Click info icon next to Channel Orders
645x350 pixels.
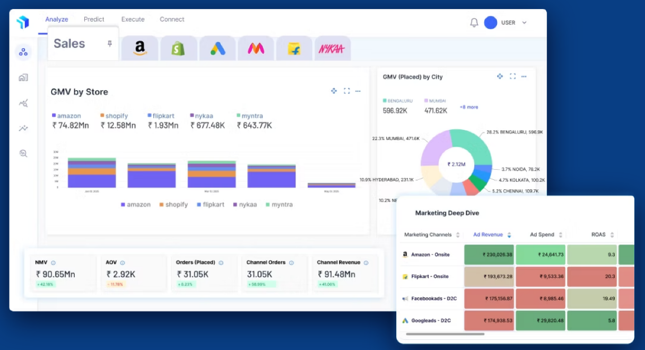pos(291,262)
